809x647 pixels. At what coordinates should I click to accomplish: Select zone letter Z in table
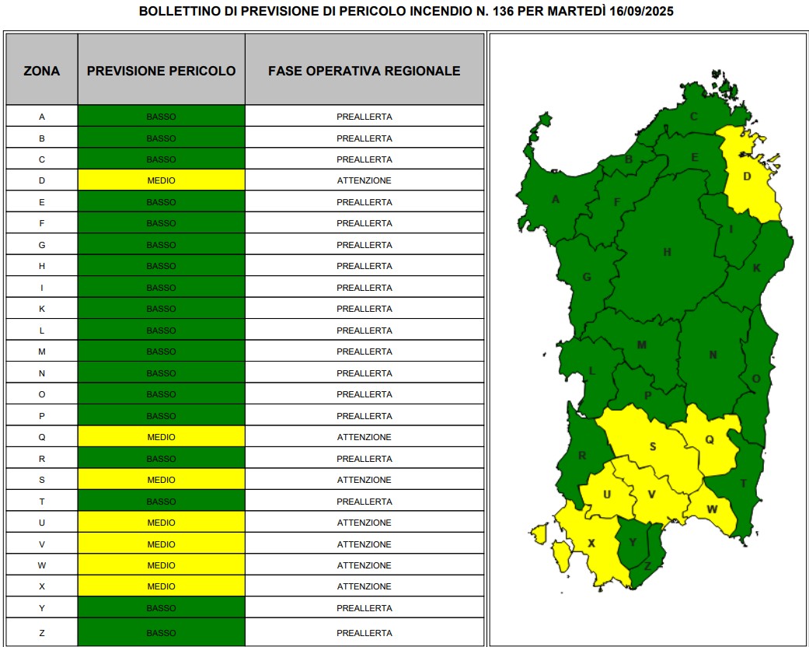tap(42, 633)
